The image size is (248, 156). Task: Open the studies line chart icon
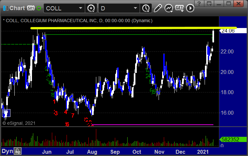point(169,8)
